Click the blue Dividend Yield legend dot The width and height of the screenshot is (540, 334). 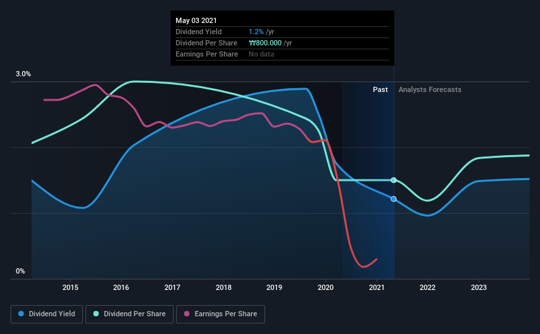(x=21, y=314)
